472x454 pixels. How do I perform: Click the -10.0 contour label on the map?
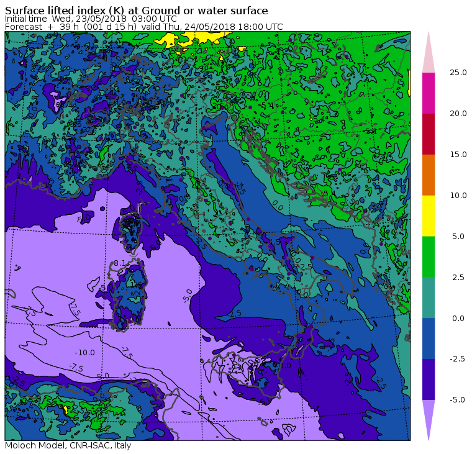coord(85,353)
